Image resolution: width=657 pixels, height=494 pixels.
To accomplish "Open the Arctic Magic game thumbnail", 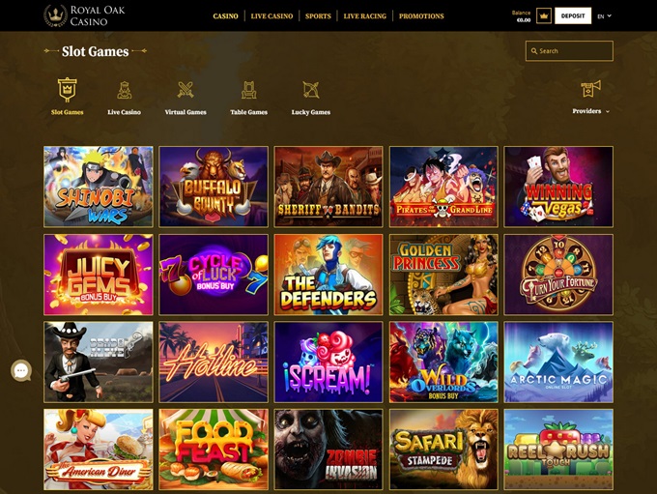I will (558, 362).
